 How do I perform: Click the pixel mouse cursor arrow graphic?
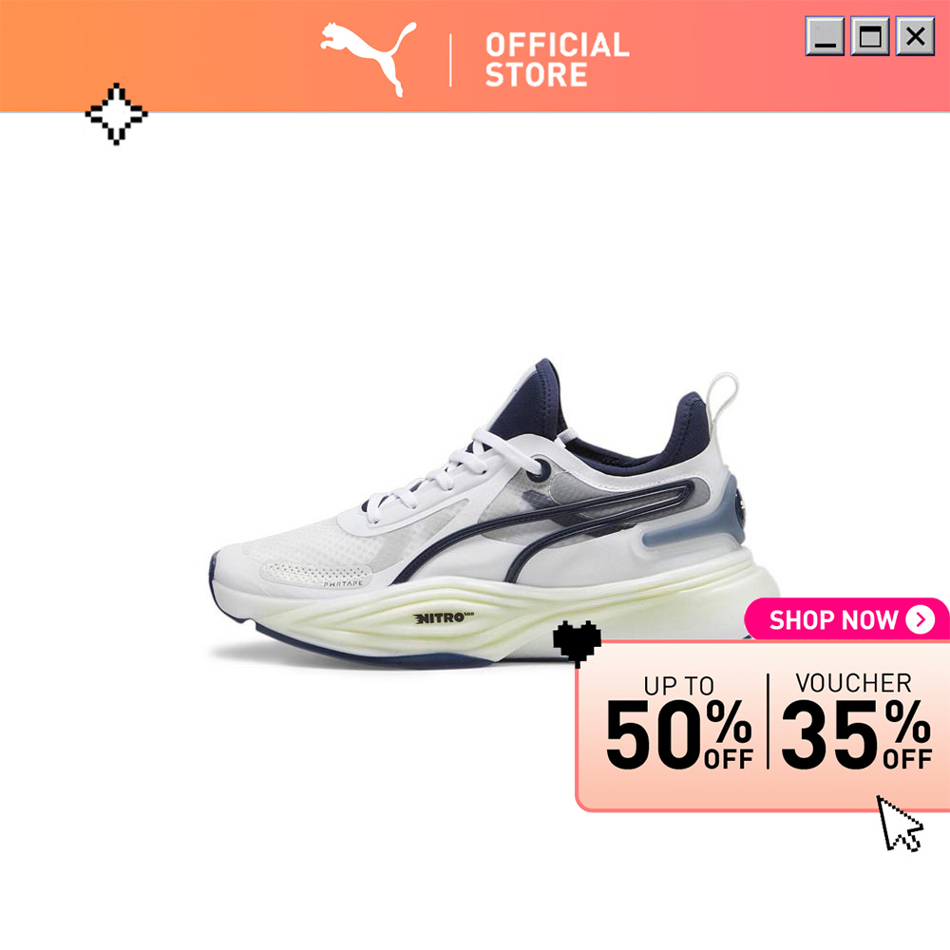click(x=900, y=824)
